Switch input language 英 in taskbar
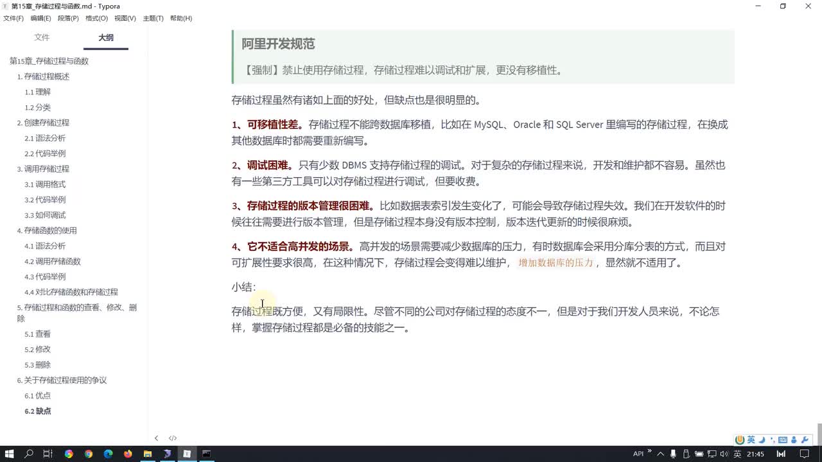The width and height of the screenshot is (822, 462). (737, 454)
